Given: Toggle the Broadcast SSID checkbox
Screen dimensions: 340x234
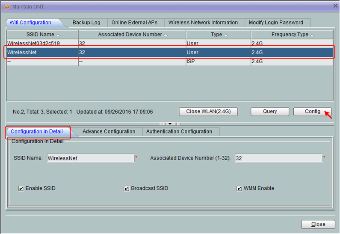Looking at the screenshot, I should pyautogui.click(x=127, y=189).
